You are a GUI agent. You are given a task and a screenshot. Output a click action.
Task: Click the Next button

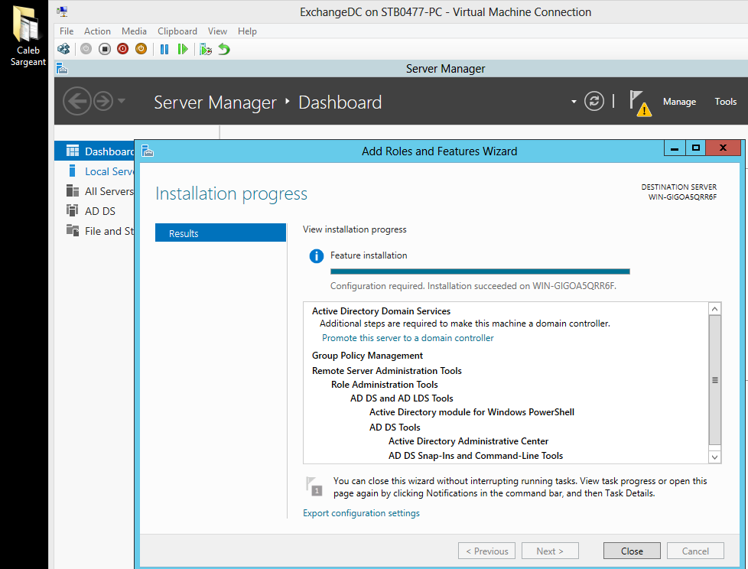coord(550,551)
